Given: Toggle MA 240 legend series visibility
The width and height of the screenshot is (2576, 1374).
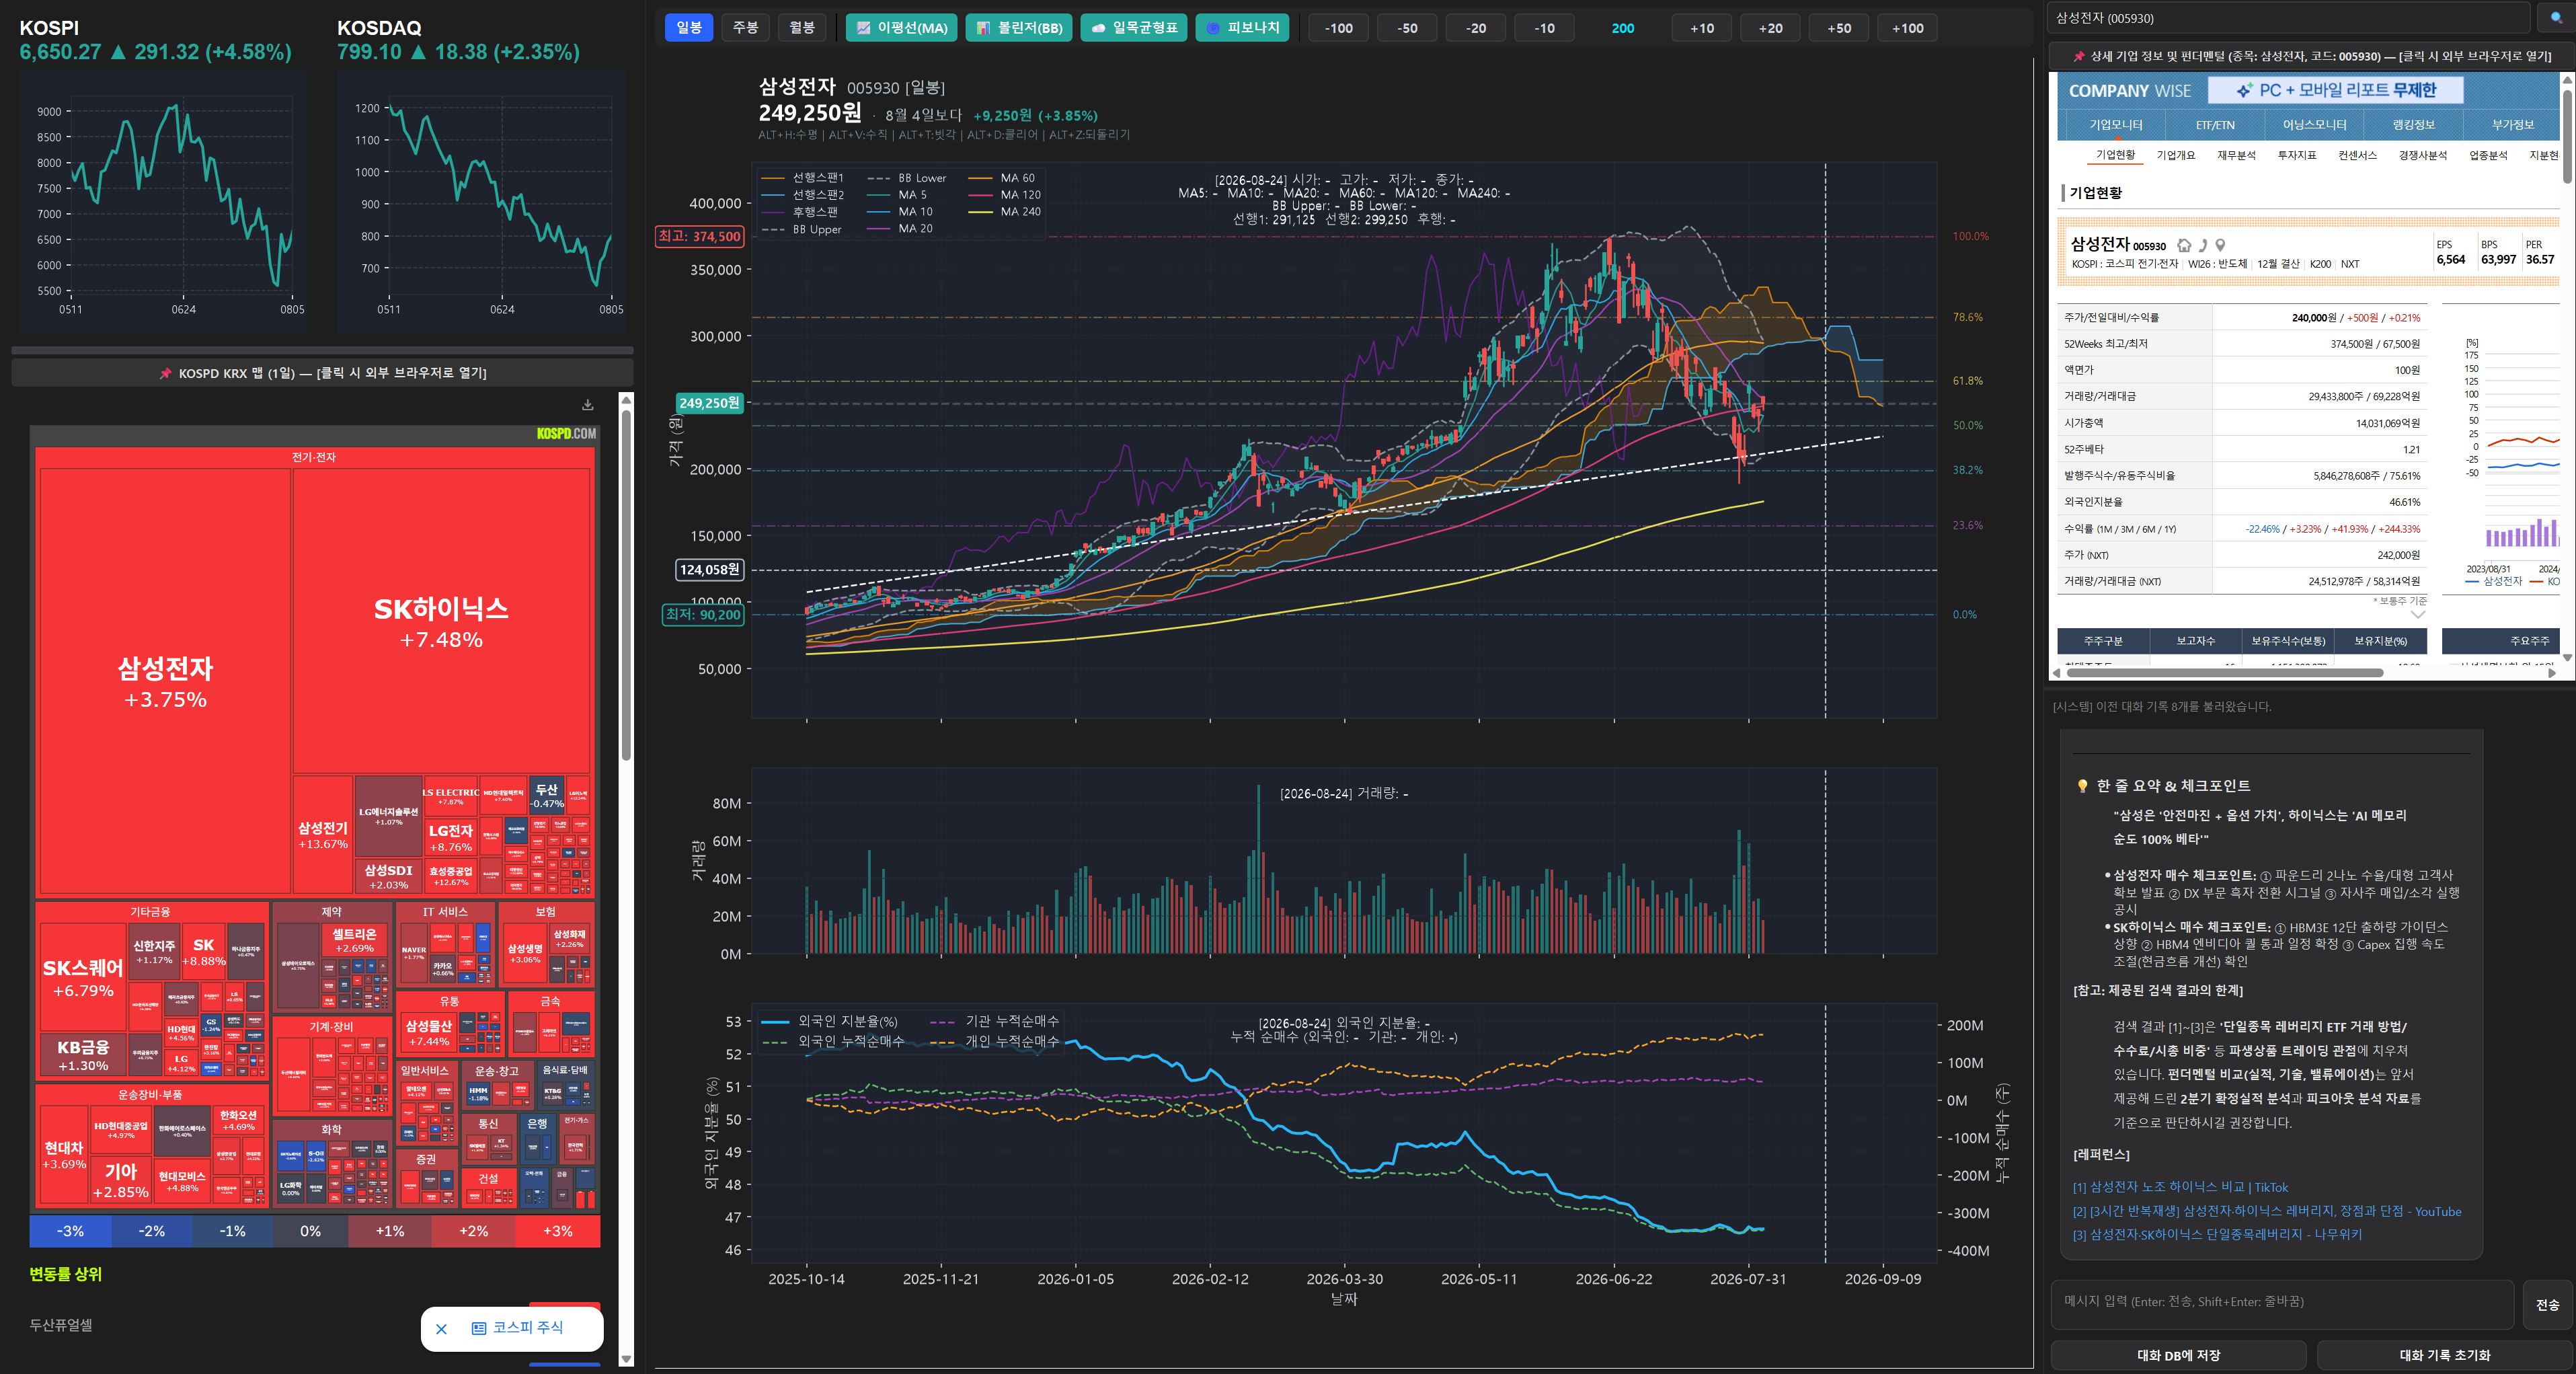Looking at the screenshot, I should coord(1005,212).
